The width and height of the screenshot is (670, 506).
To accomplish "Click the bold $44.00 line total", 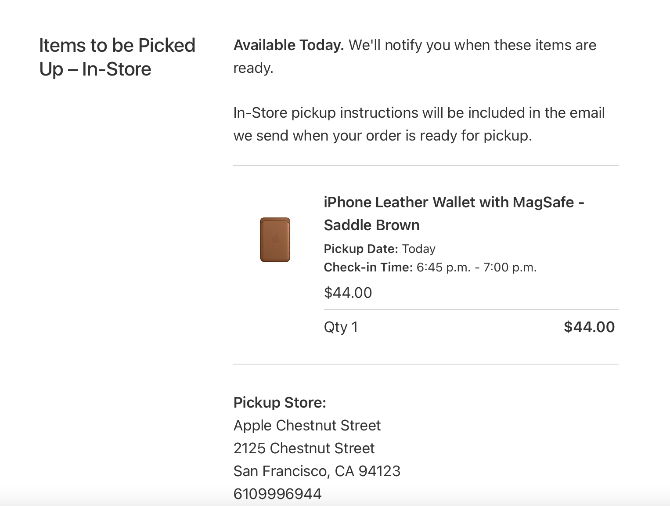I will tap(589, 327).
